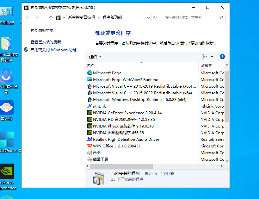Image resolution: width=259 pixels, height=199 pixels.
Task: Open the address bar history dropdown
Action: click(149, 17)
